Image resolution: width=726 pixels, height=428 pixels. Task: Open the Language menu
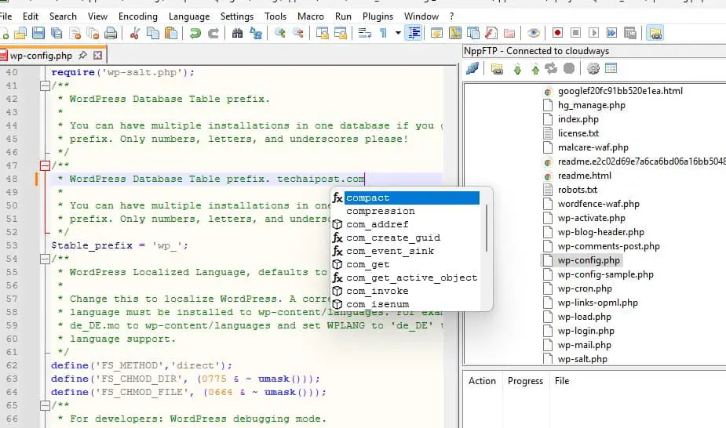tap(189, 16)
